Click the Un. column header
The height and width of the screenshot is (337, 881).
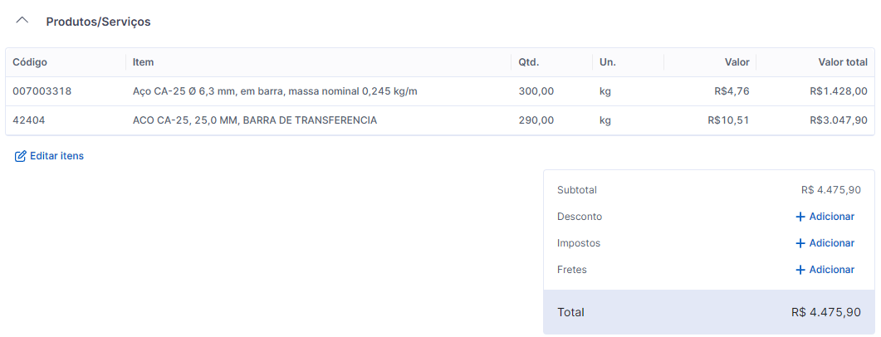tap(607, 62)
